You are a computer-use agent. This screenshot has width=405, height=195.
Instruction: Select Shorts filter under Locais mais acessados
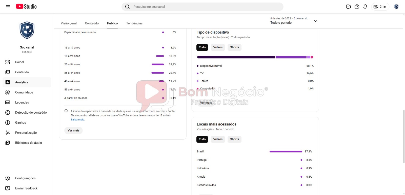click(x=234, y=139)
